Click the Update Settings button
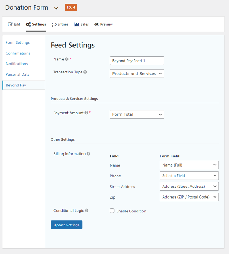This screenshot has width=229, height=254. pyautogui.click(x=66, y=225)
